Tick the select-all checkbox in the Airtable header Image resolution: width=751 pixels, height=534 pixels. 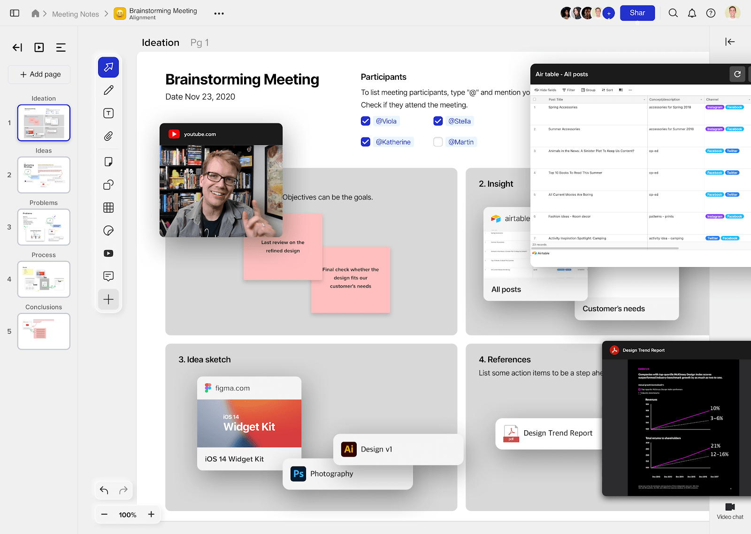535,99
